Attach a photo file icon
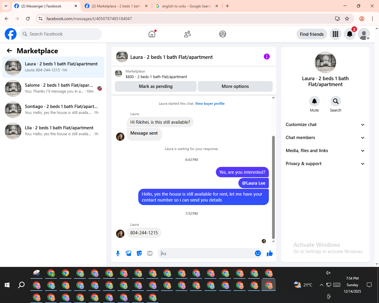Image resolution: width=379 pixels, height=303 pixels. pos(129,253)
